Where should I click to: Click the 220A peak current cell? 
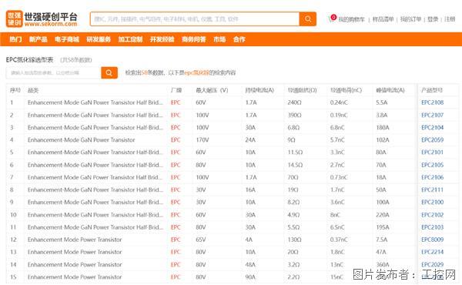click(x=383, y=215)
